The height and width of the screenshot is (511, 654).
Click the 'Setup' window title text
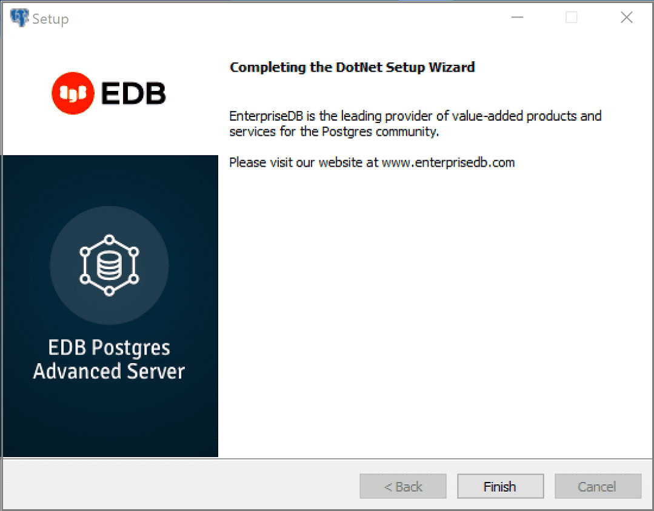click(x=50, y=19)
